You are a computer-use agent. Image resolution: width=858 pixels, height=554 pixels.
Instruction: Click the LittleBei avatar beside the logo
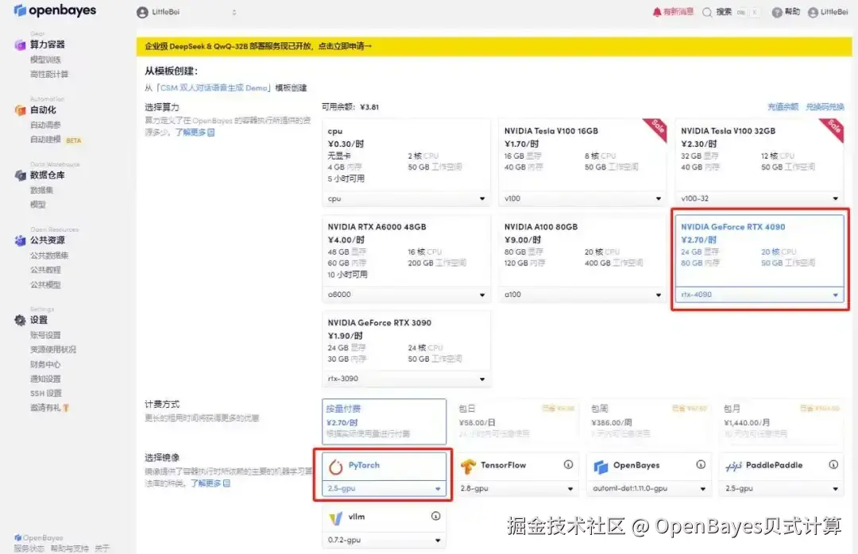(142, 12)
